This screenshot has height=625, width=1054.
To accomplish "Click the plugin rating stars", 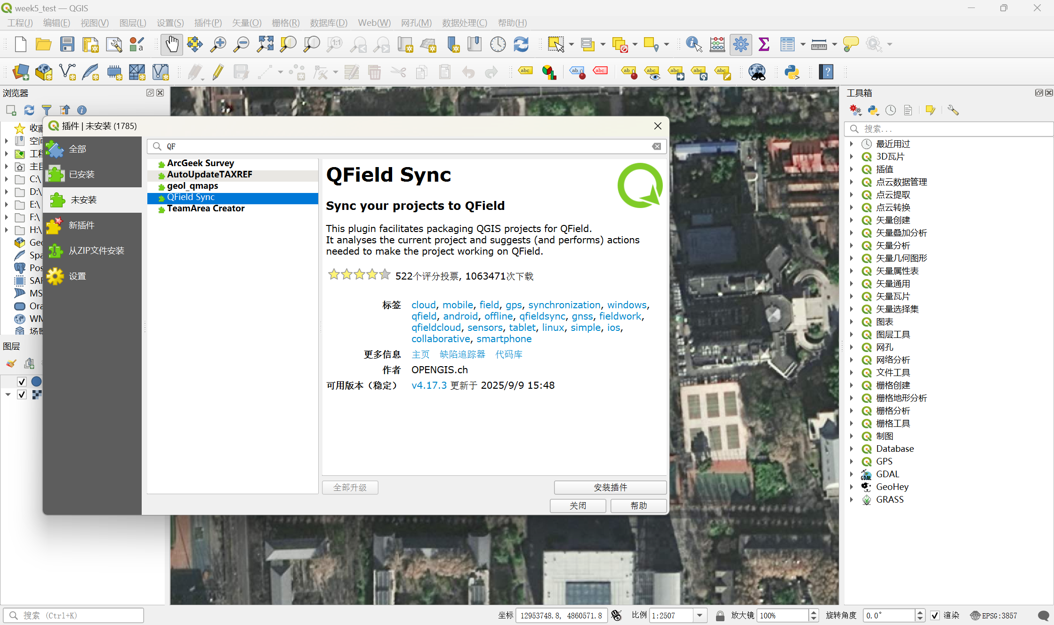I will coord(359,274).
